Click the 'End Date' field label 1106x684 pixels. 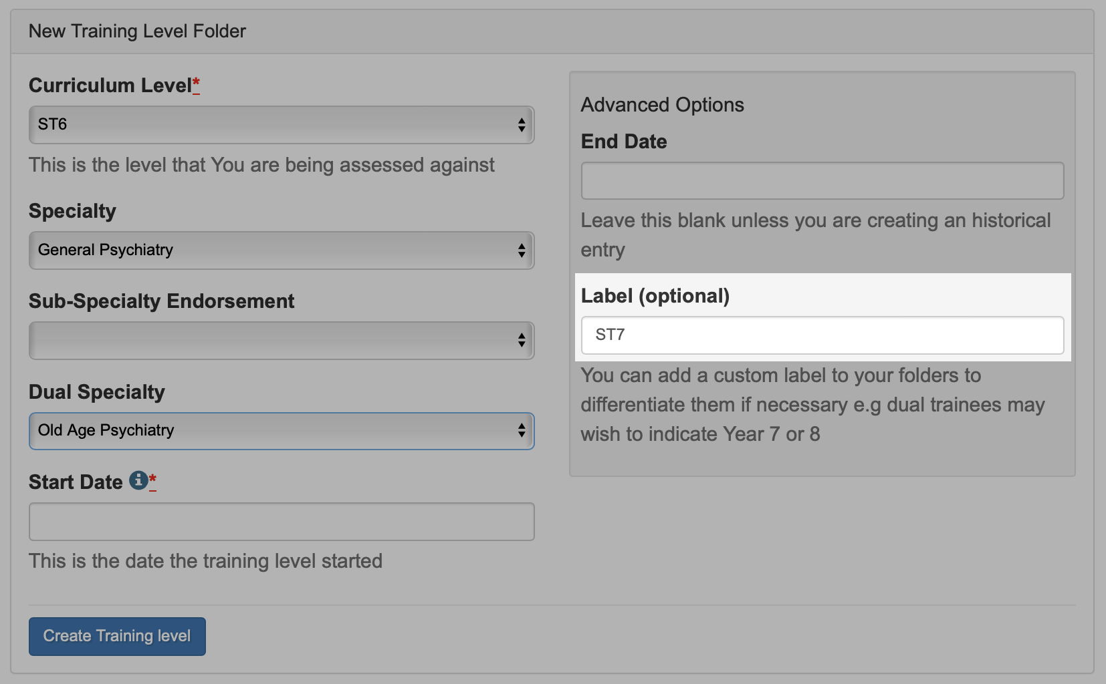[x=624, y=142]
